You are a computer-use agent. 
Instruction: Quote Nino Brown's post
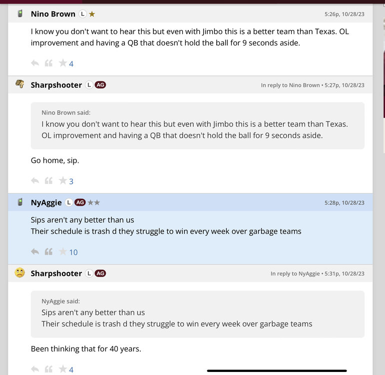[x=48, y=63]
